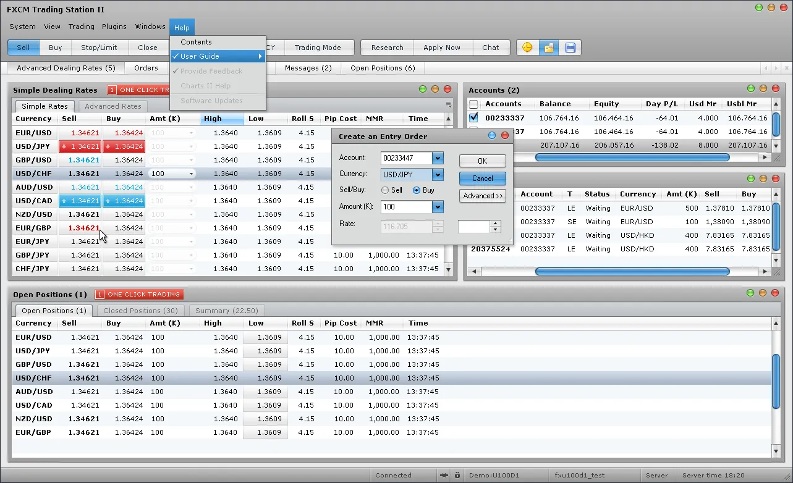Click the folder icon in toolbar
The height and width of the screenshot is (483, 793).
(548, 48)
